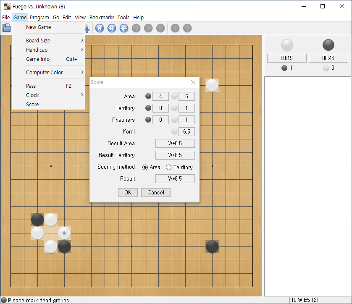Close the Score dialog with X

pyautogui.click(x=193, y=82)
